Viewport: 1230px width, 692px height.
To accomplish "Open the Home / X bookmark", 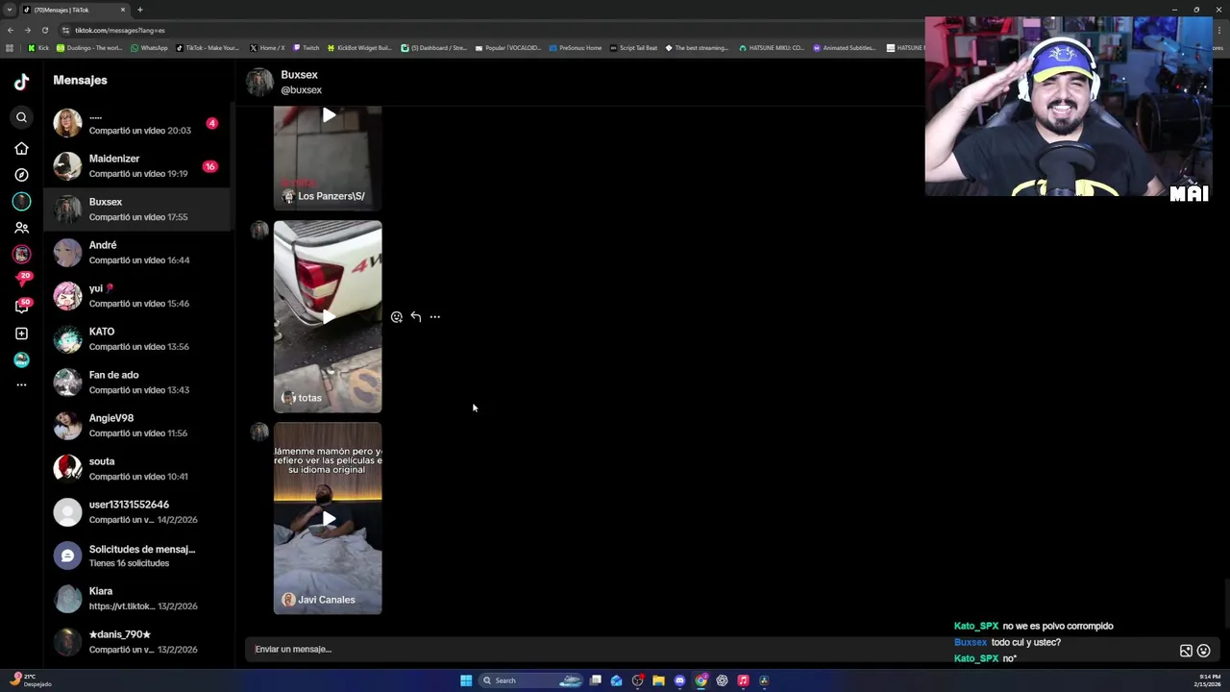I will click(x=267, y=47).
